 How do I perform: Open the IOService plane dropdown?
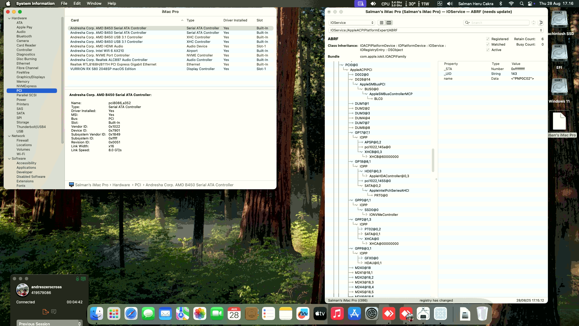tap(352, 23)
